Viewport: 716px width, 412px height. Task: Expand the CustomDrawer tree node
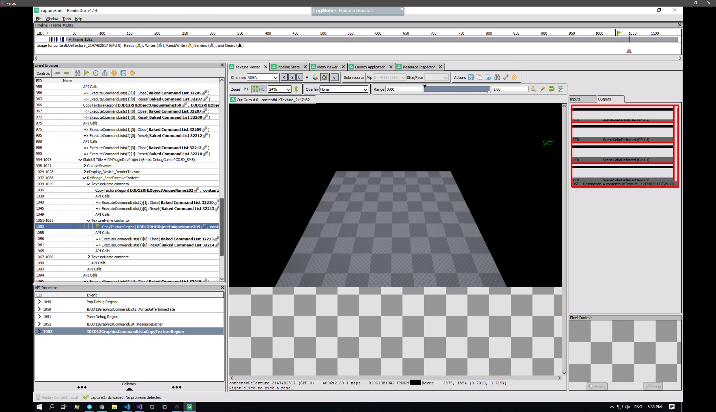85,165
